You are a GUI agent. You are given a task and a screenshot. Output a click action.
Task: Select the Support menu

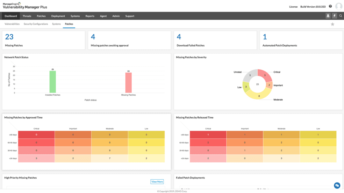point(130,16)
